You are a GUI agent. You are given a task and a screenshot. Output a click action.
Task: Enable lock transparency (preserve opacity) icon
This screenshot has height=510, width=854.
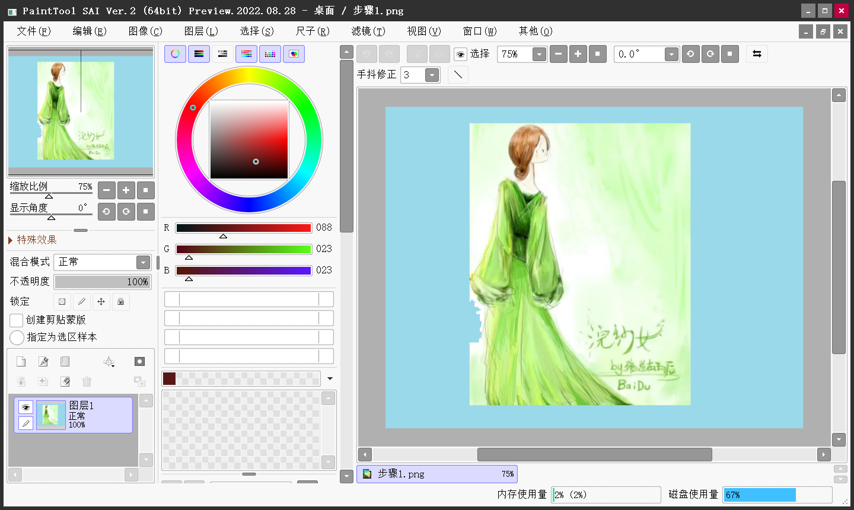(x=62, y=302)
